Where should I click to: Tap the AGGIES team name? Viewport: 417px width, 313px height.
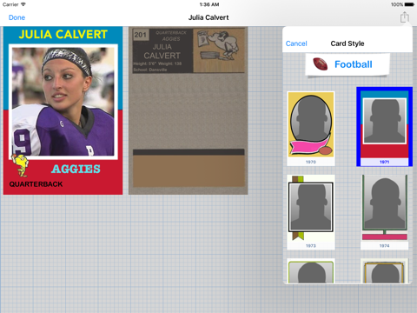(76, 169)
